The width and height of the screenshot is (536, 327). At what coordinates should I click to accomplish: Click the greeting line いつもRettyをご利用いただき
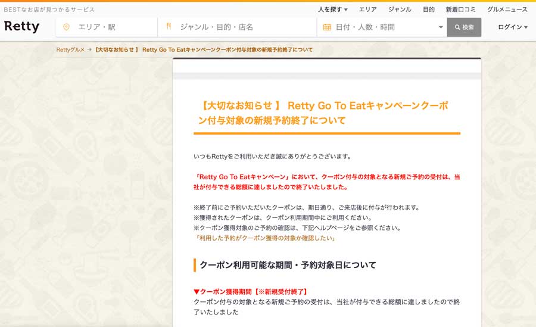[272, 157]
